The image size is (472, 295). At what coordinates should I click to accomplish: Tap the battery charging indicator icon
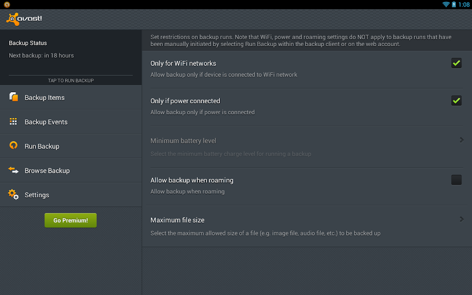click(454, 5)
